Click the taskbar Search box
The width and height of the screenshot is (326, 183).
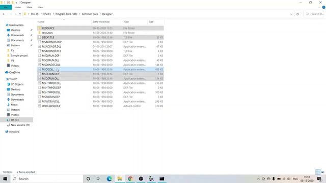(46, 178)
